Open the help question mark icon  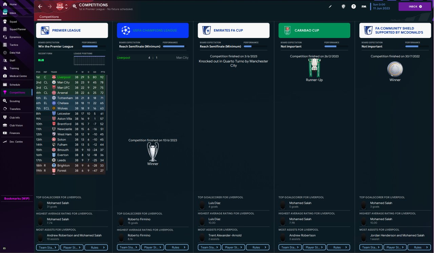pos(354,6)
